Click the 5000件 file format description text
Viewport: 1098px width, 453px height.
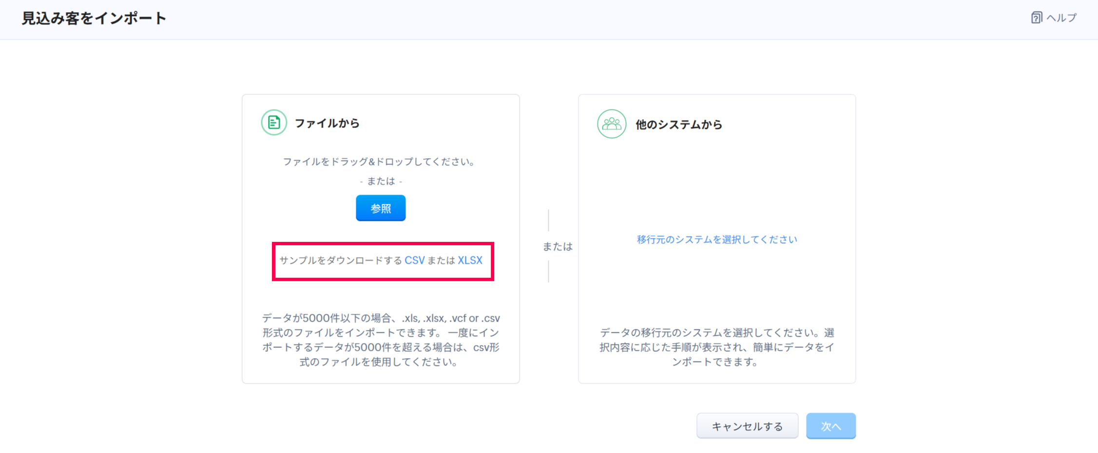[x=381, y=340]
